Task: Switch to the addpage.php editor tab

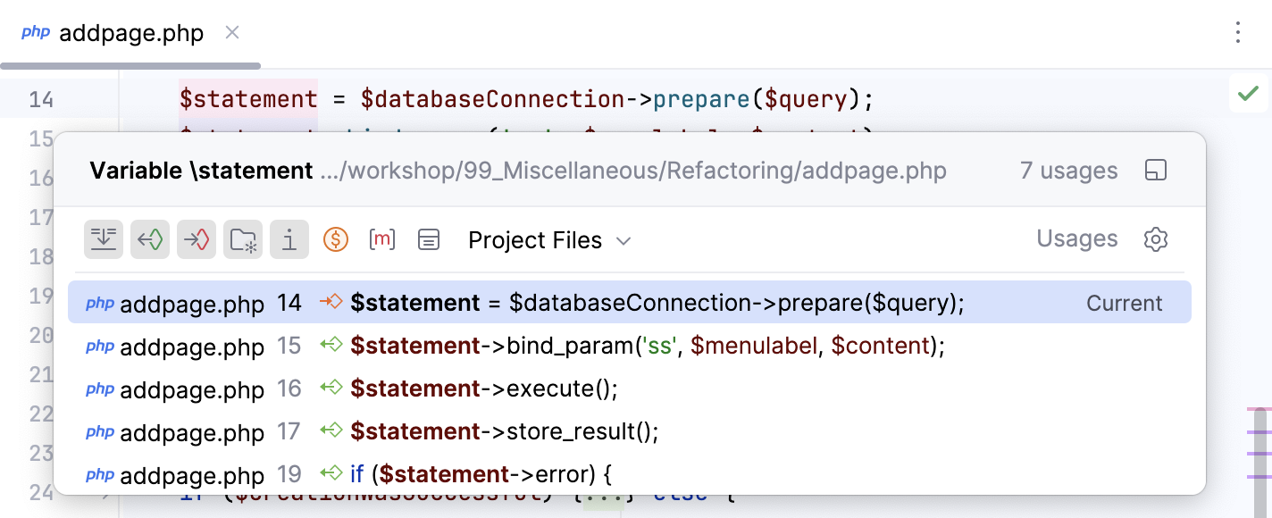Action: [x=130, y=34]
